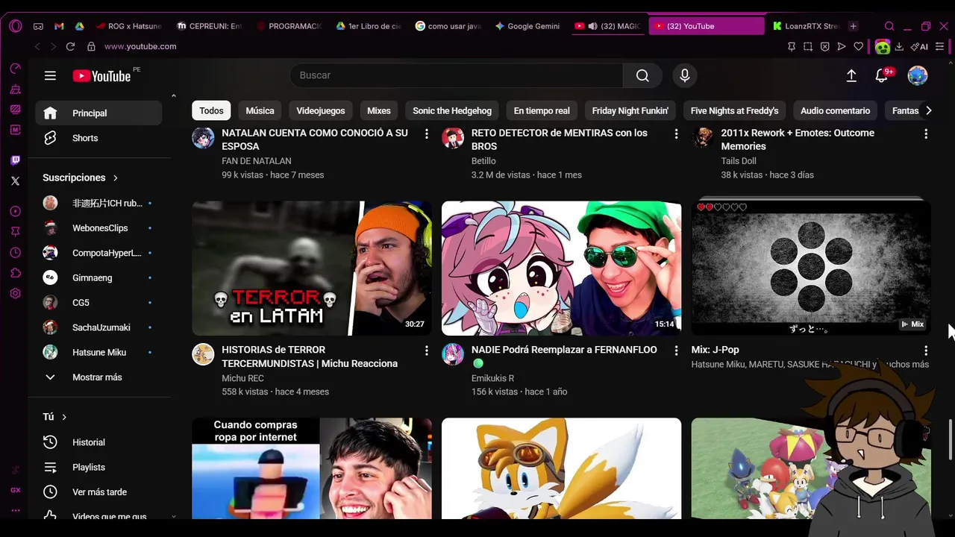Open WebonesClips subscription channel
955x537 pixels.
(98, 228)
